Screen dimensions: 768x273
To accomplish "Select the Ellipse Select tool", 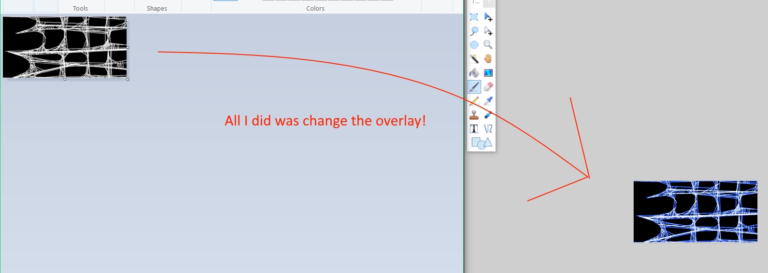I will click(x=474, y=45).
